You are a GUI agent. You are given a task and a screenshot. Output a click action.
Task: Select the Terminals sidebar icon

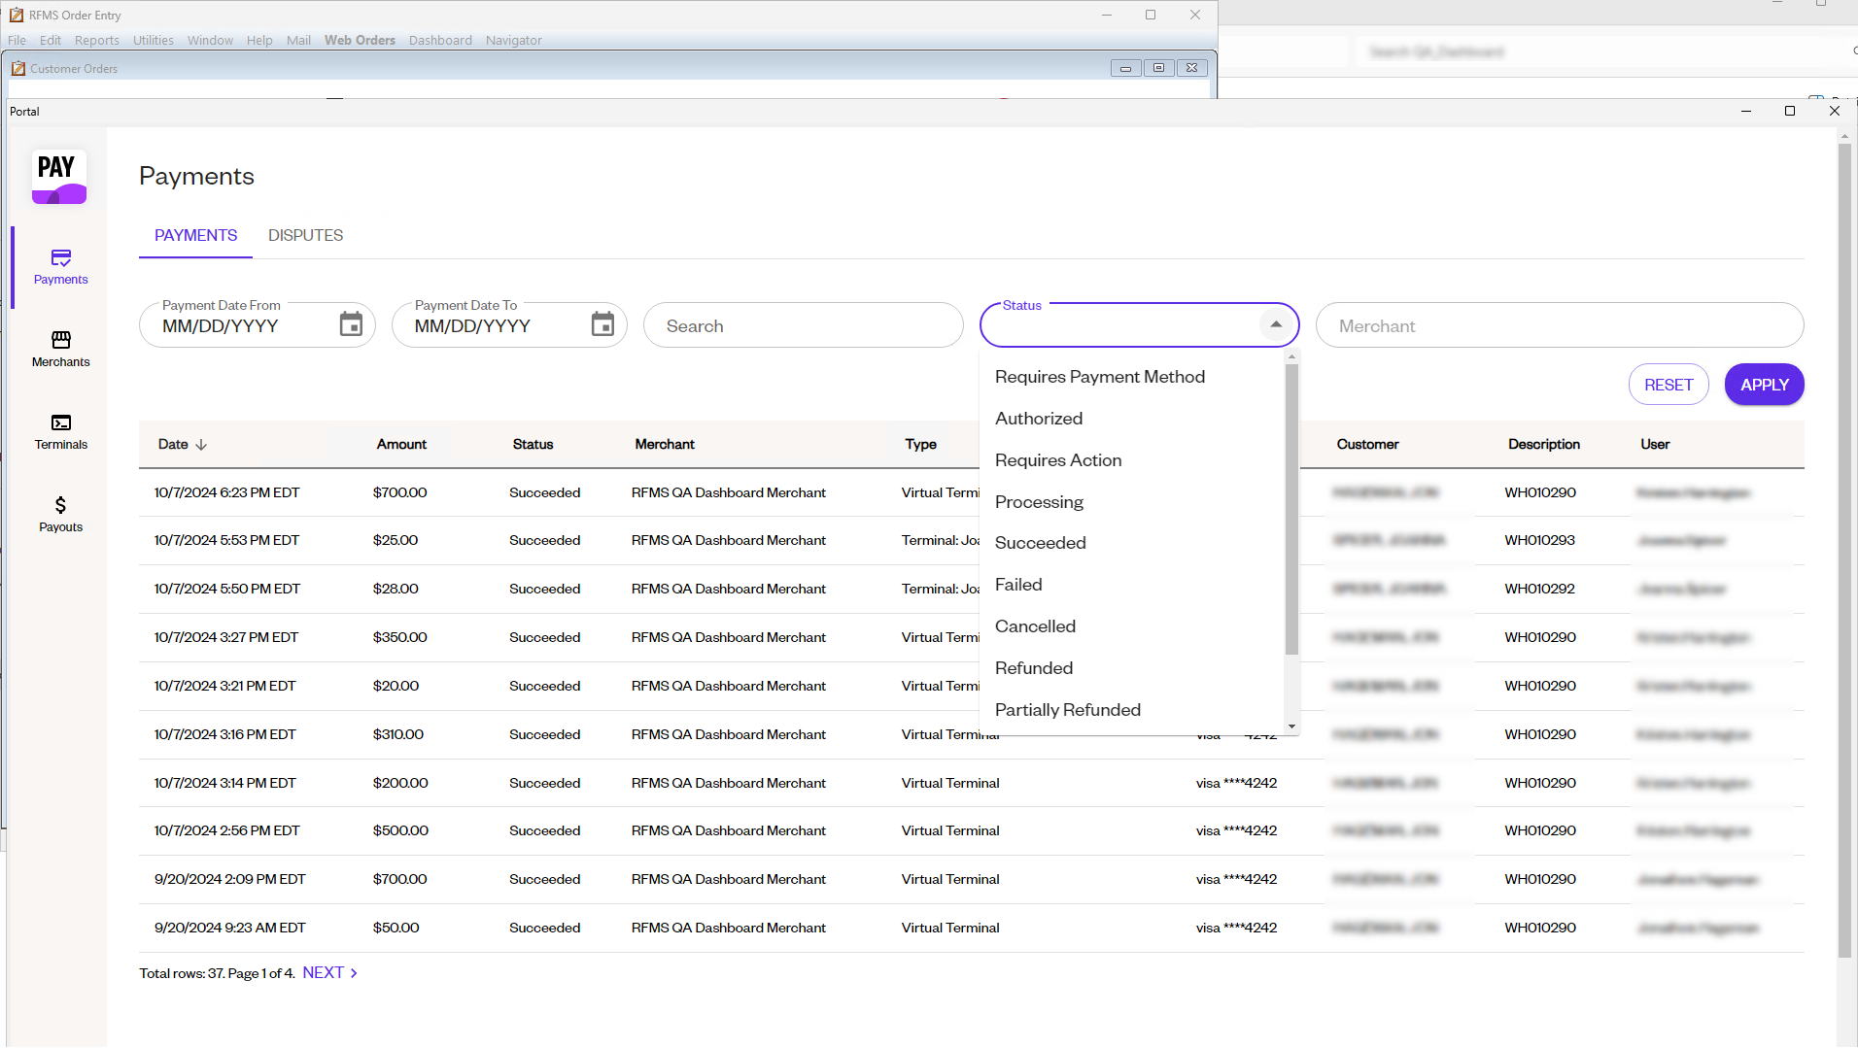[60, 431]
